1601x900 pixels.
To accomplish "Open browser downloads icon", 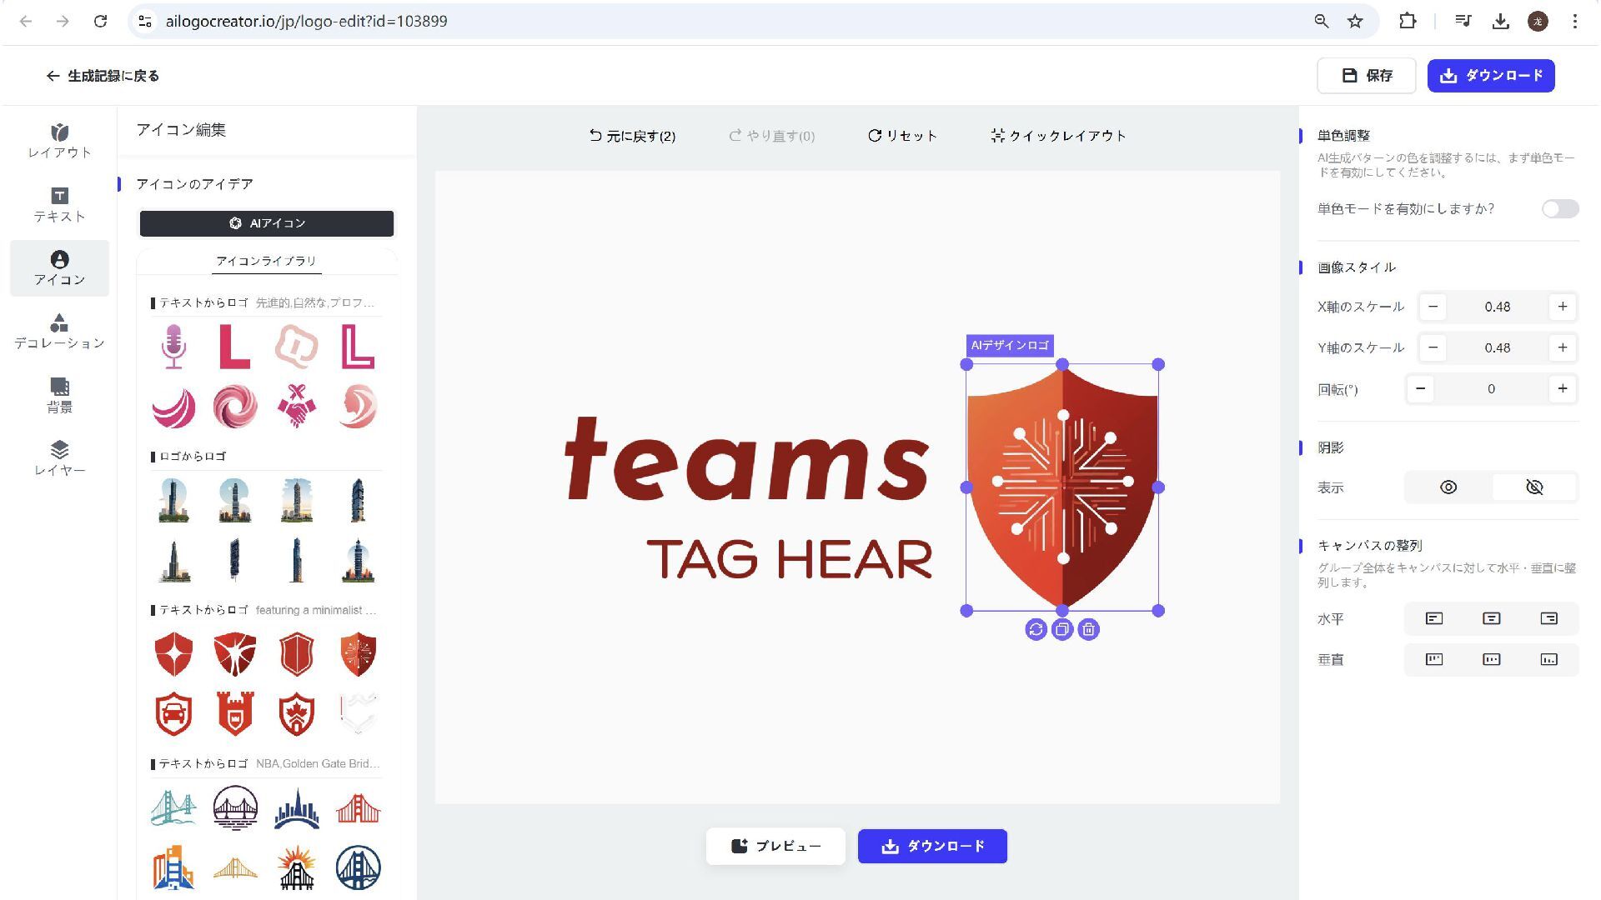I will 1501,22.
